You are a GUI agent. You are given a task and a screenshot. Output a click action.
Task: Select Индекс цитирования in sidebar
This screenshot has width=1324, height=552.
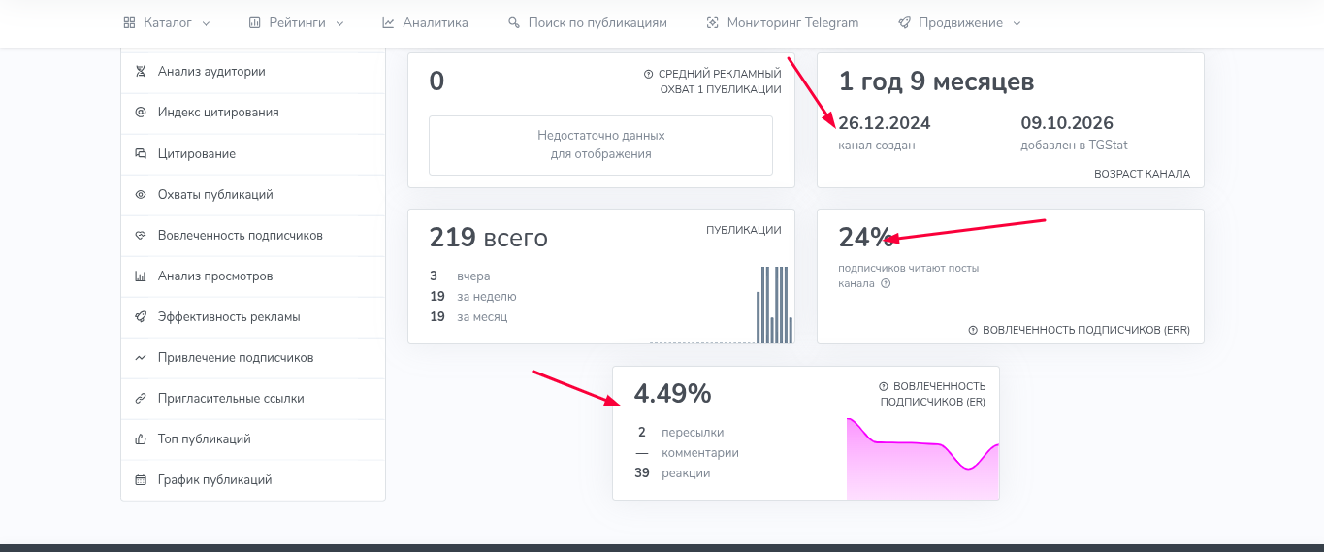coord(253,113)
